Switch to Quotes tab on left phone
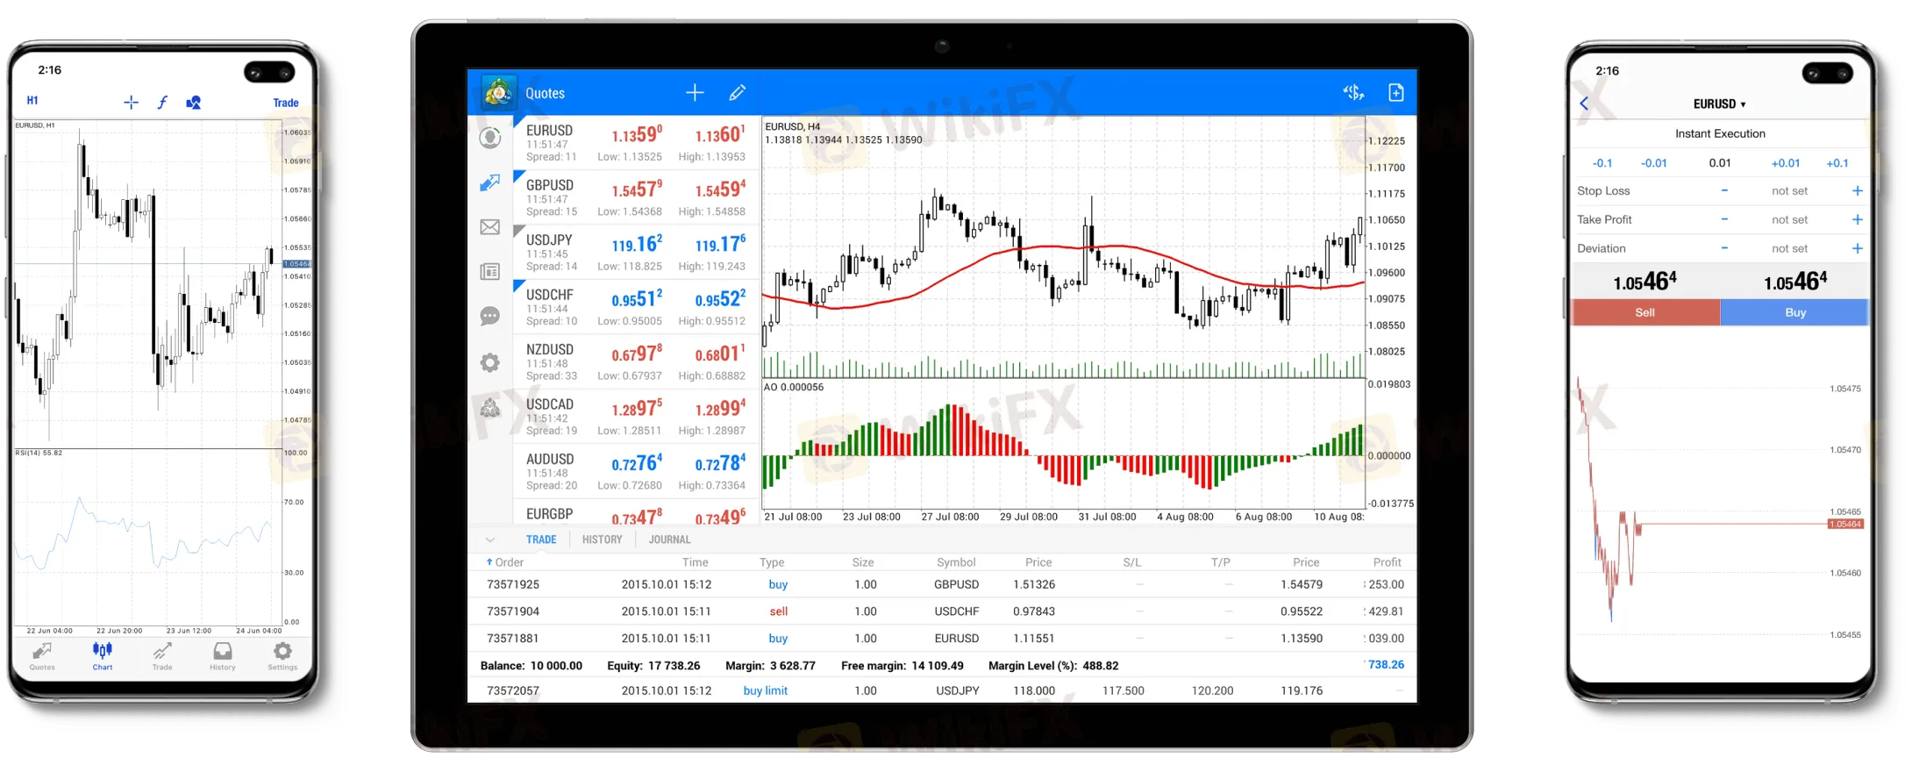 42,656
